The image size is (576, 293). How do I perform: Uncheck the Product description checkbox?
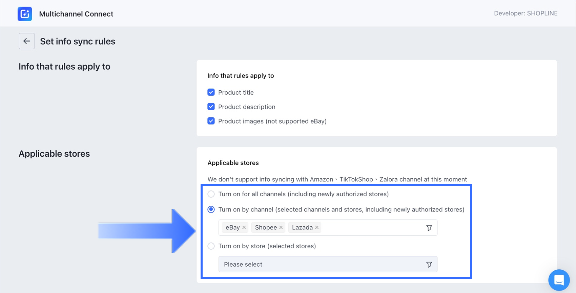click(211, 107)
